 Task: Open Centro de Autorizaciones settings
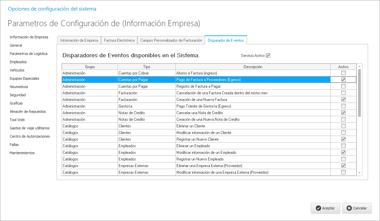point(30,136)
